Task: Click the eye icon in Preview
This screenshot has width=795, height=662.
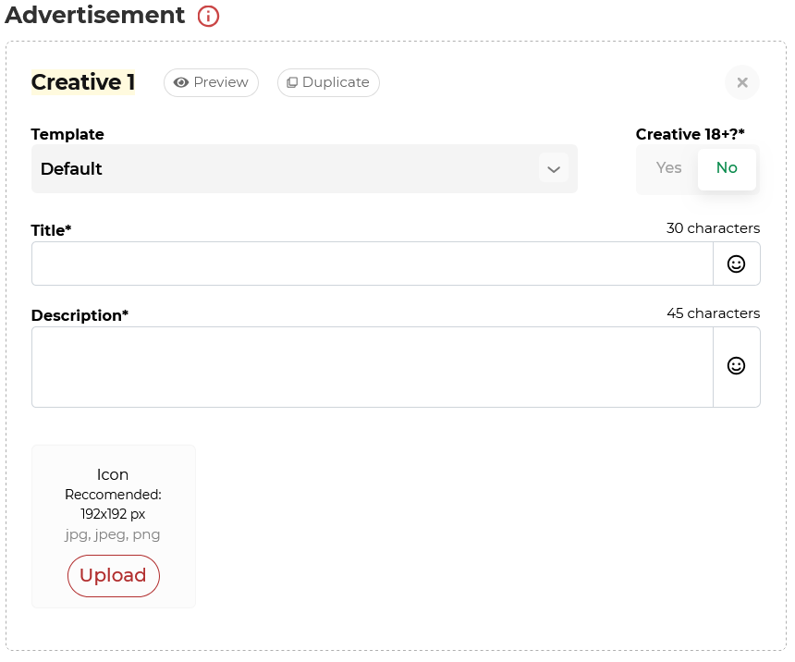Action: (181, 82)
